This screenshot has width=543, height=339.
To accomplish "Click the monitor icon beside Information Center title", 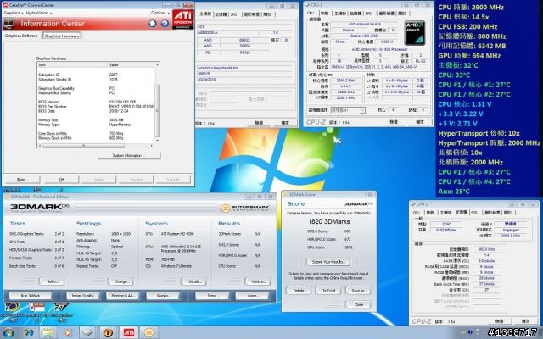I will (x=8, y=24).
